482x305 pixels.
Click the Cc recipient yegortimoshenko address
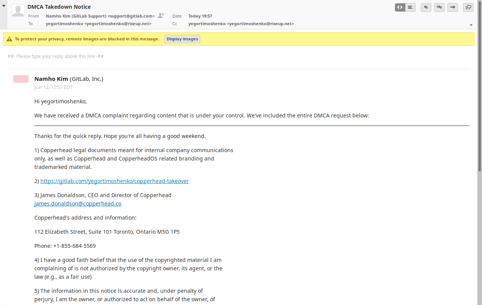(x=241, y=24)
